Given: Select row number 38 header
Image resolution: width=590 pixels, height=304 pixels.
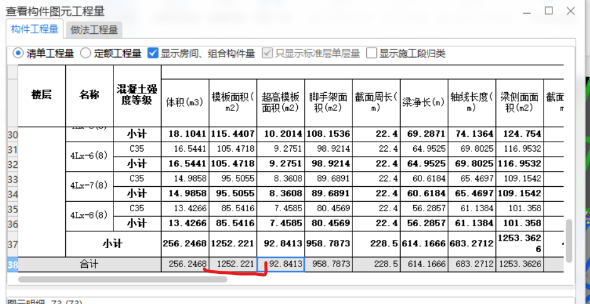Looking at the screenshot, I should 13,265.
